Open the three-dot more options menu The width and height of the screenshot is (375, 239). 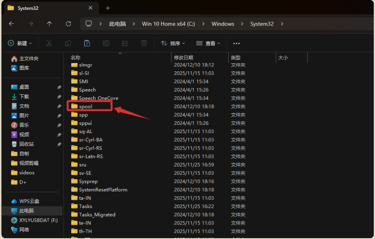[x=236, y=43]
